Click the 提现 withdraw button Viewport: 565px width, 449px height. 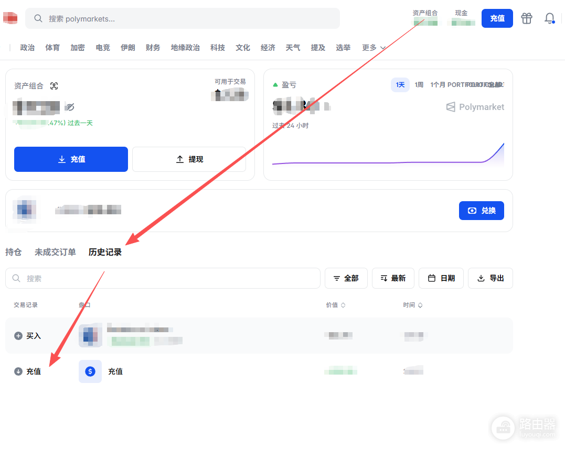click(189, 159)
